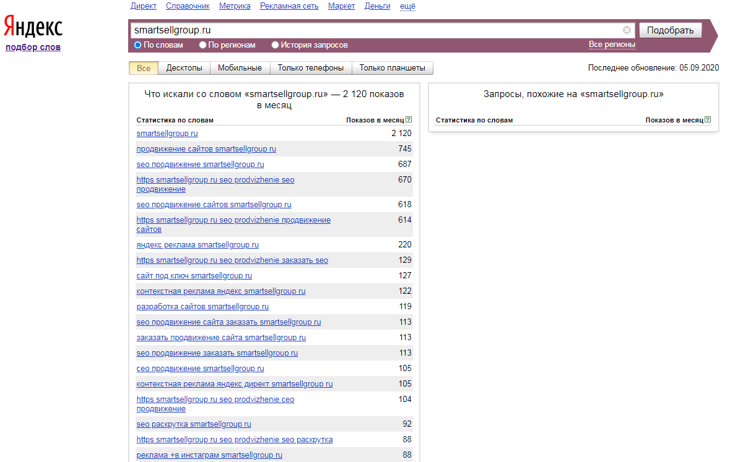Click into the search input with smartsellgroup.ru
Image resolution: width=743 pixels, height=462 pixels.
[371, 30]
